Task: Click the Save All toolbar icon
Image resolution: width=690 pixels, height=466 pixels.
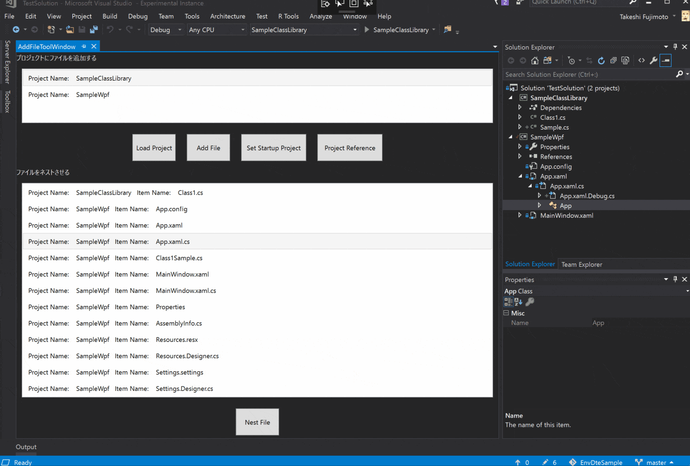Action: (x=94, y=30)
